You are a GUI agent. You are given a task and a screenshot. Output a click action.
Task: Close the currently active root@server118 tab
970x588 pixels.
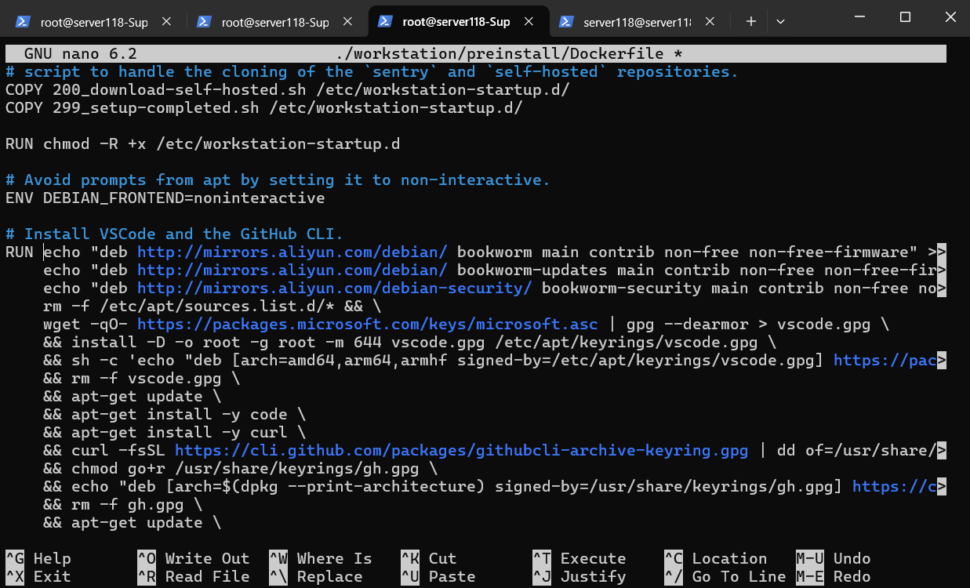click(529, 22)
